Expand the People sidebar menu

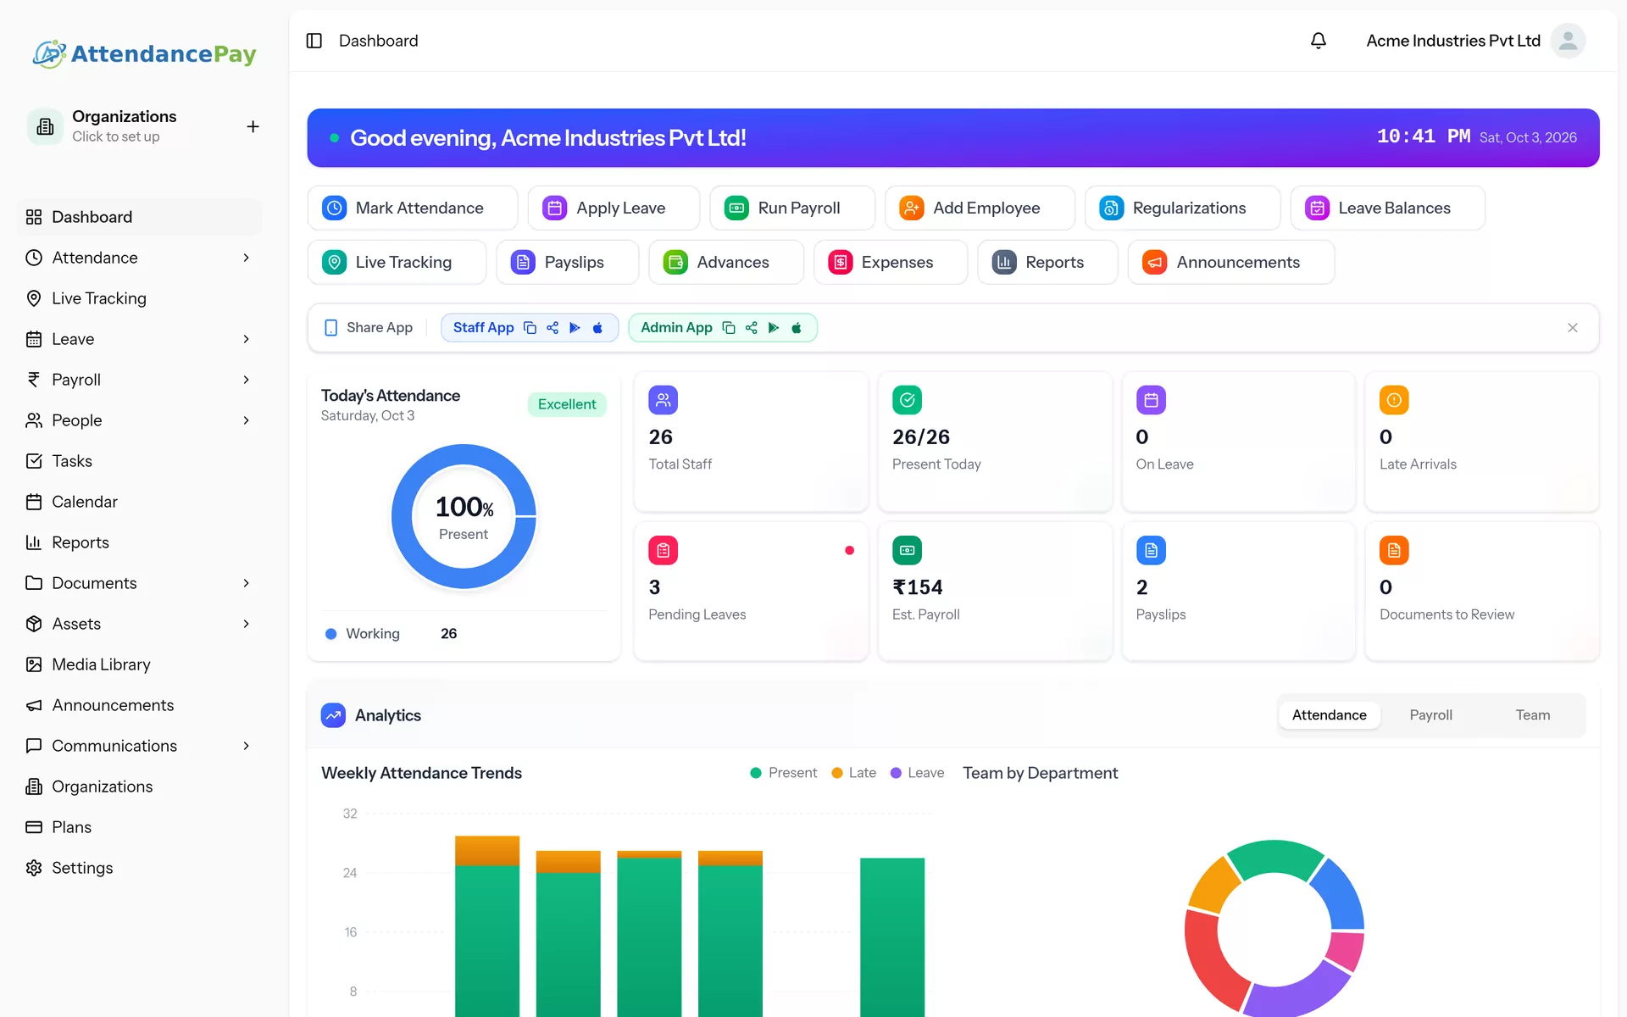coord(140,420)
